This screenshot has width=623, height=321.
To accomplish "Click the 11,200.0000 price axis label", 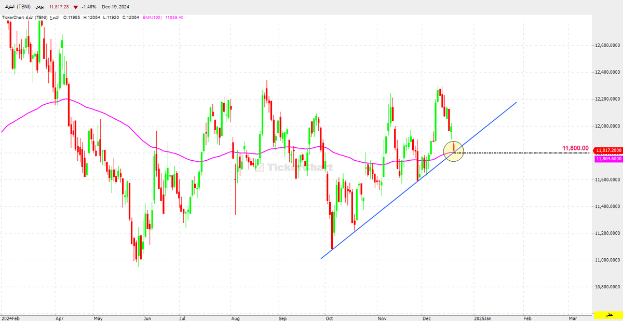I will click(608, 233).
